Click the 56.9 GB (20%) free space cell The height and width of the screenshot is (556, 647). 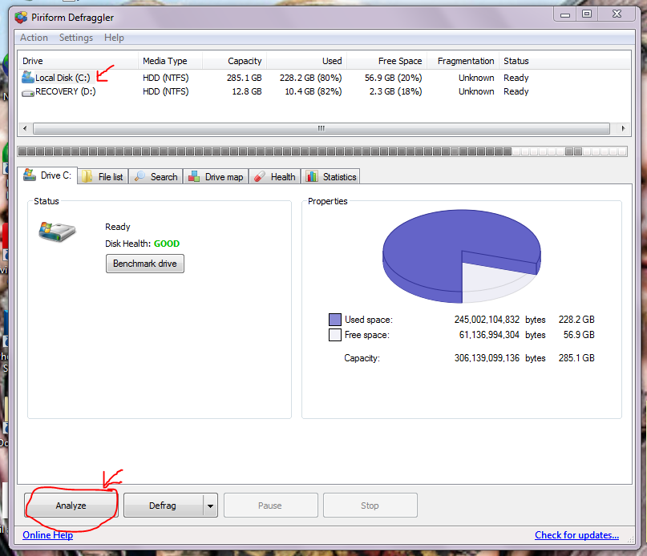393,78
